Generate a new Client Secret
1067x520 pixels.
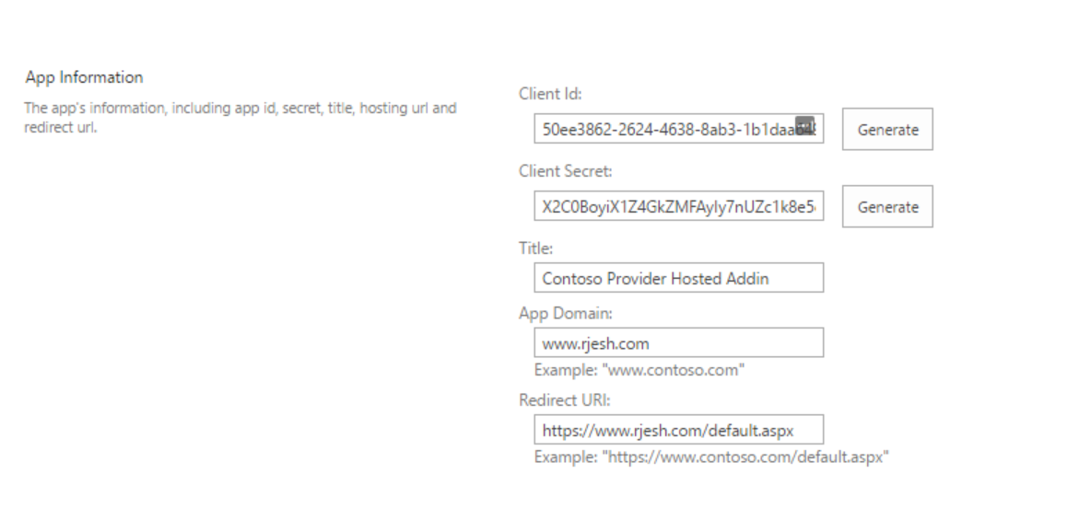[887, 207]
